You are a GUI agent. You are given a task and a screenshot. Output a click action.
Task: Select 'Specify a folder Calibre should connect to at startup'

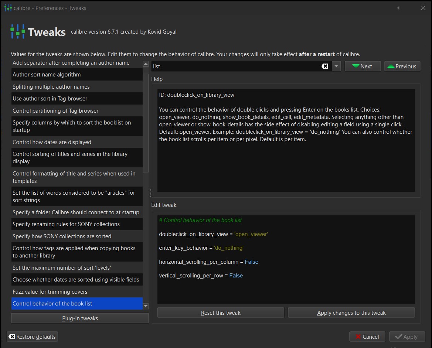[77, 212]
